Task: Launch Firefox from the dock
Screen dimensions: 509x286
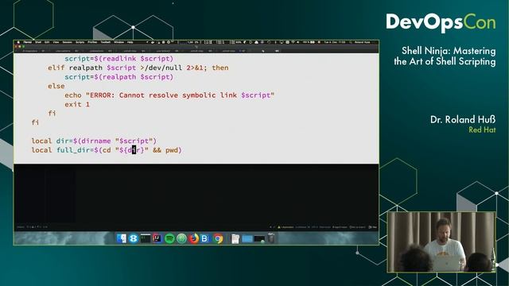Action: click(194, 238)
